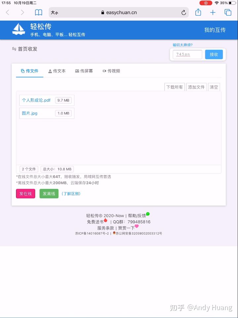The width and height of the screenshot is (238, 318).
Task: Show all tabs overview icon
Action: pyautogui.click(x=228, y=13)
